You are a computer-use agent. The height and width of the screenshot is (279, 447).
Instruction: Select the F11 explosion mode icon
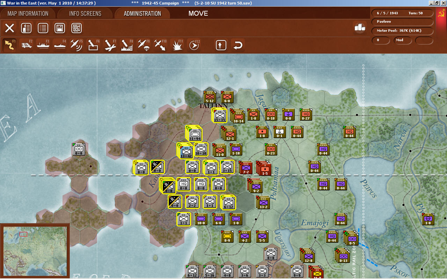[x=177, y=45]
